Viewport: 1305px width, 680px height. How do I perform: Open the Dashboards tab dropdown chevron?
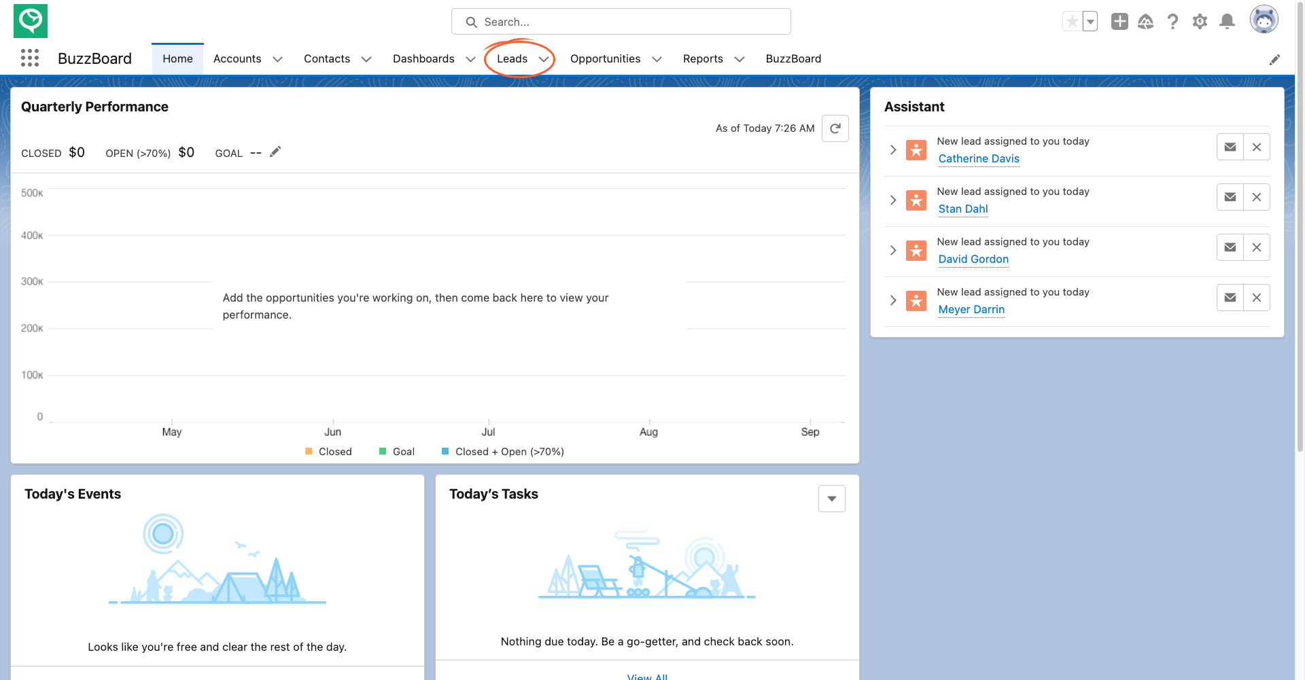(x=470, y=59)
